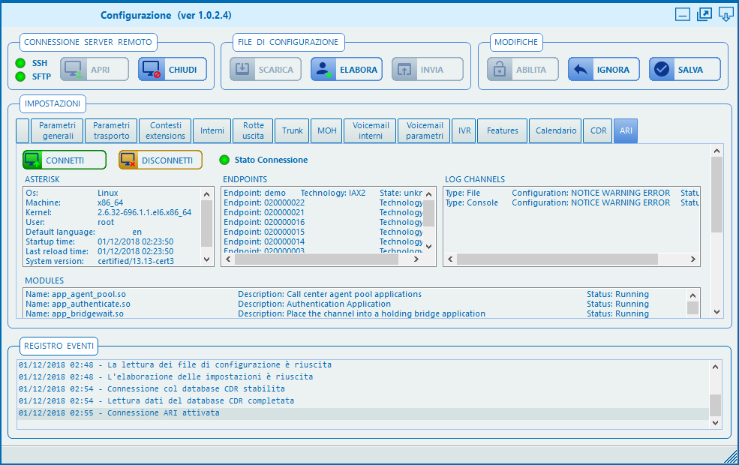The image size is (739, 465).
Task: Click the Log Channels horizontal scrollbar thumb
Action: (x=557, y=259)
